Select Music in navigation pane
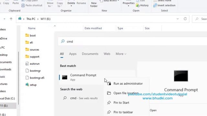Image resolution: width=207 pixels, height=116 pixels. [3, 77]
